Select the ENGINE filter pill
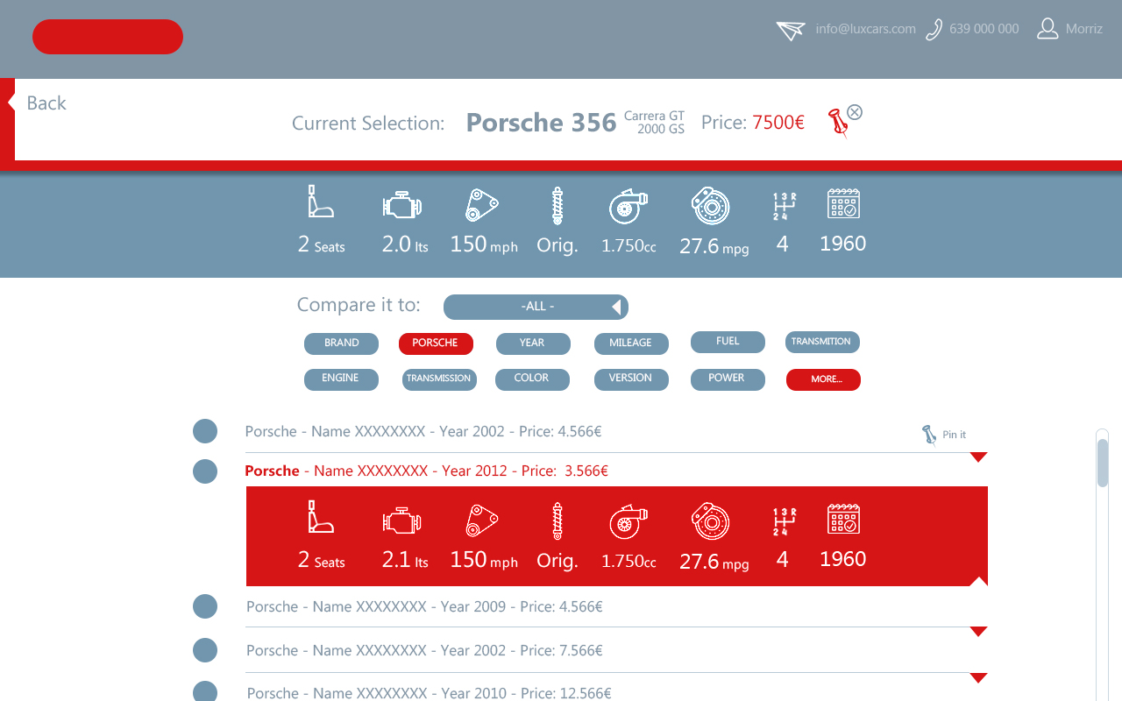 point(341,379)
